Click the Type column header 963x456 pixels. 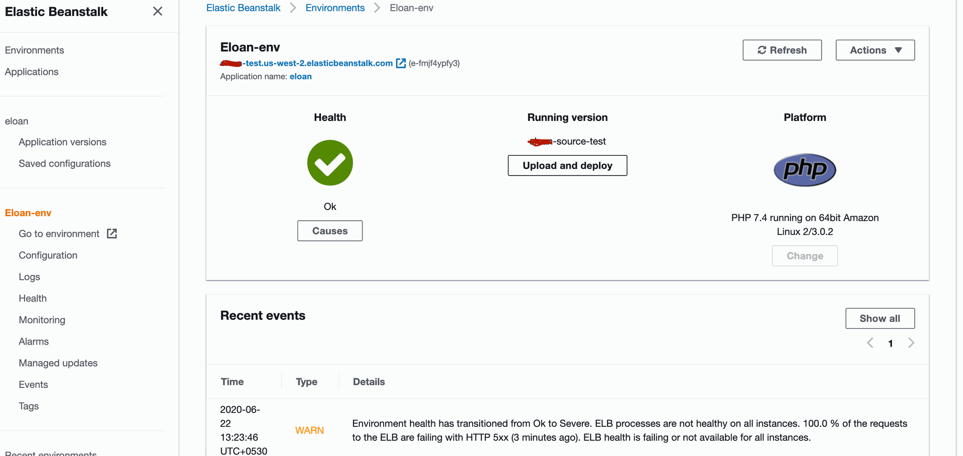click(306, 382)
